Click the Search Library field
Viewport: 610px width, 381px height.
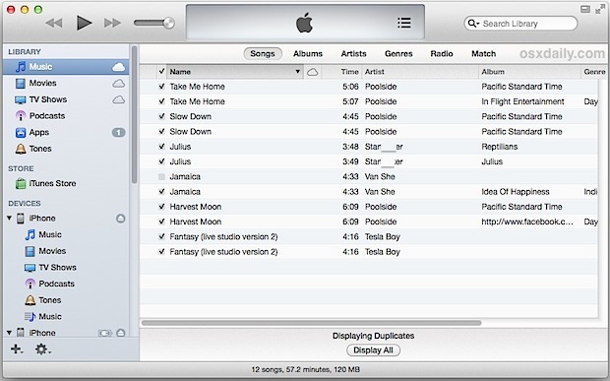coord(520,24)
